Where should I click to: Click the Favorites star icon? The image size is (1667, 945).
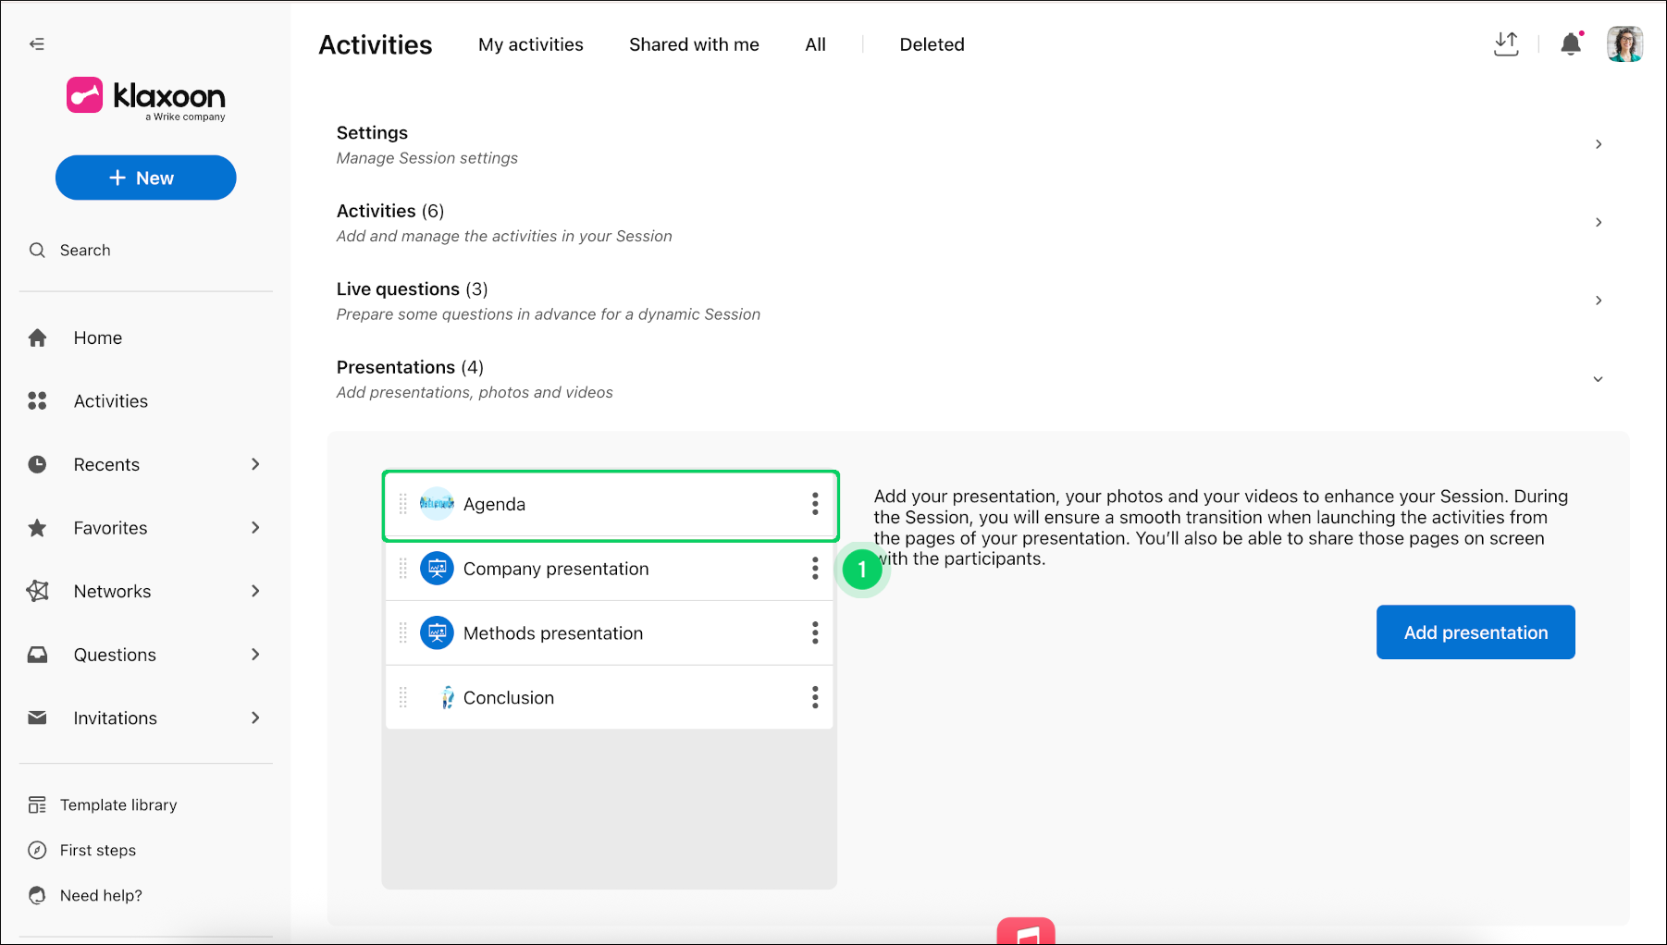point(37,528)
